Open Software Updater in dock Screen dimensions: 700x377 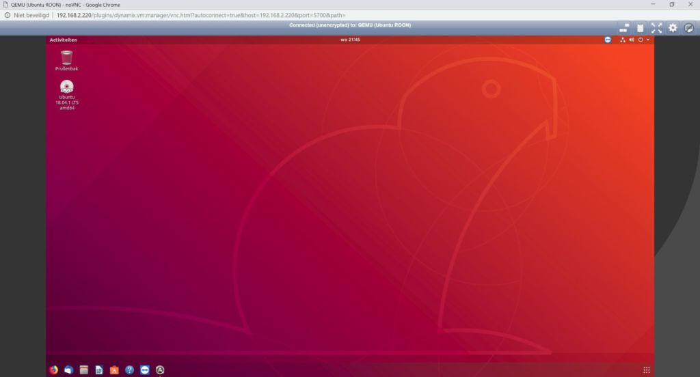tap(160, 370)
